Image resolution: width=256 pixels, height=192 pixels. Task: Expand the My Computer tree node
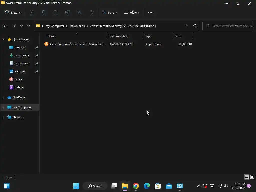coord(3,107)
